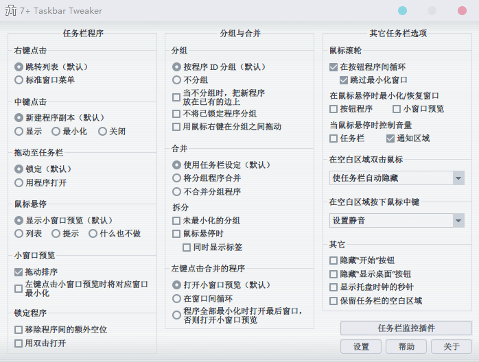Click the 7+ Taskbar Tweaker app icon
This screenshot has width=479, height=362.
pos(11,11)
